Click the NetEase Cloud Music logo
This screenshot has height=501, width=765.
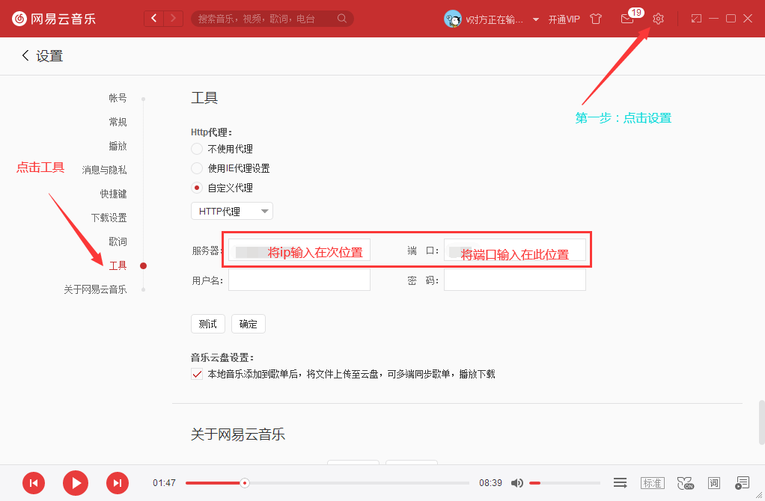click(x=54, y=19)
